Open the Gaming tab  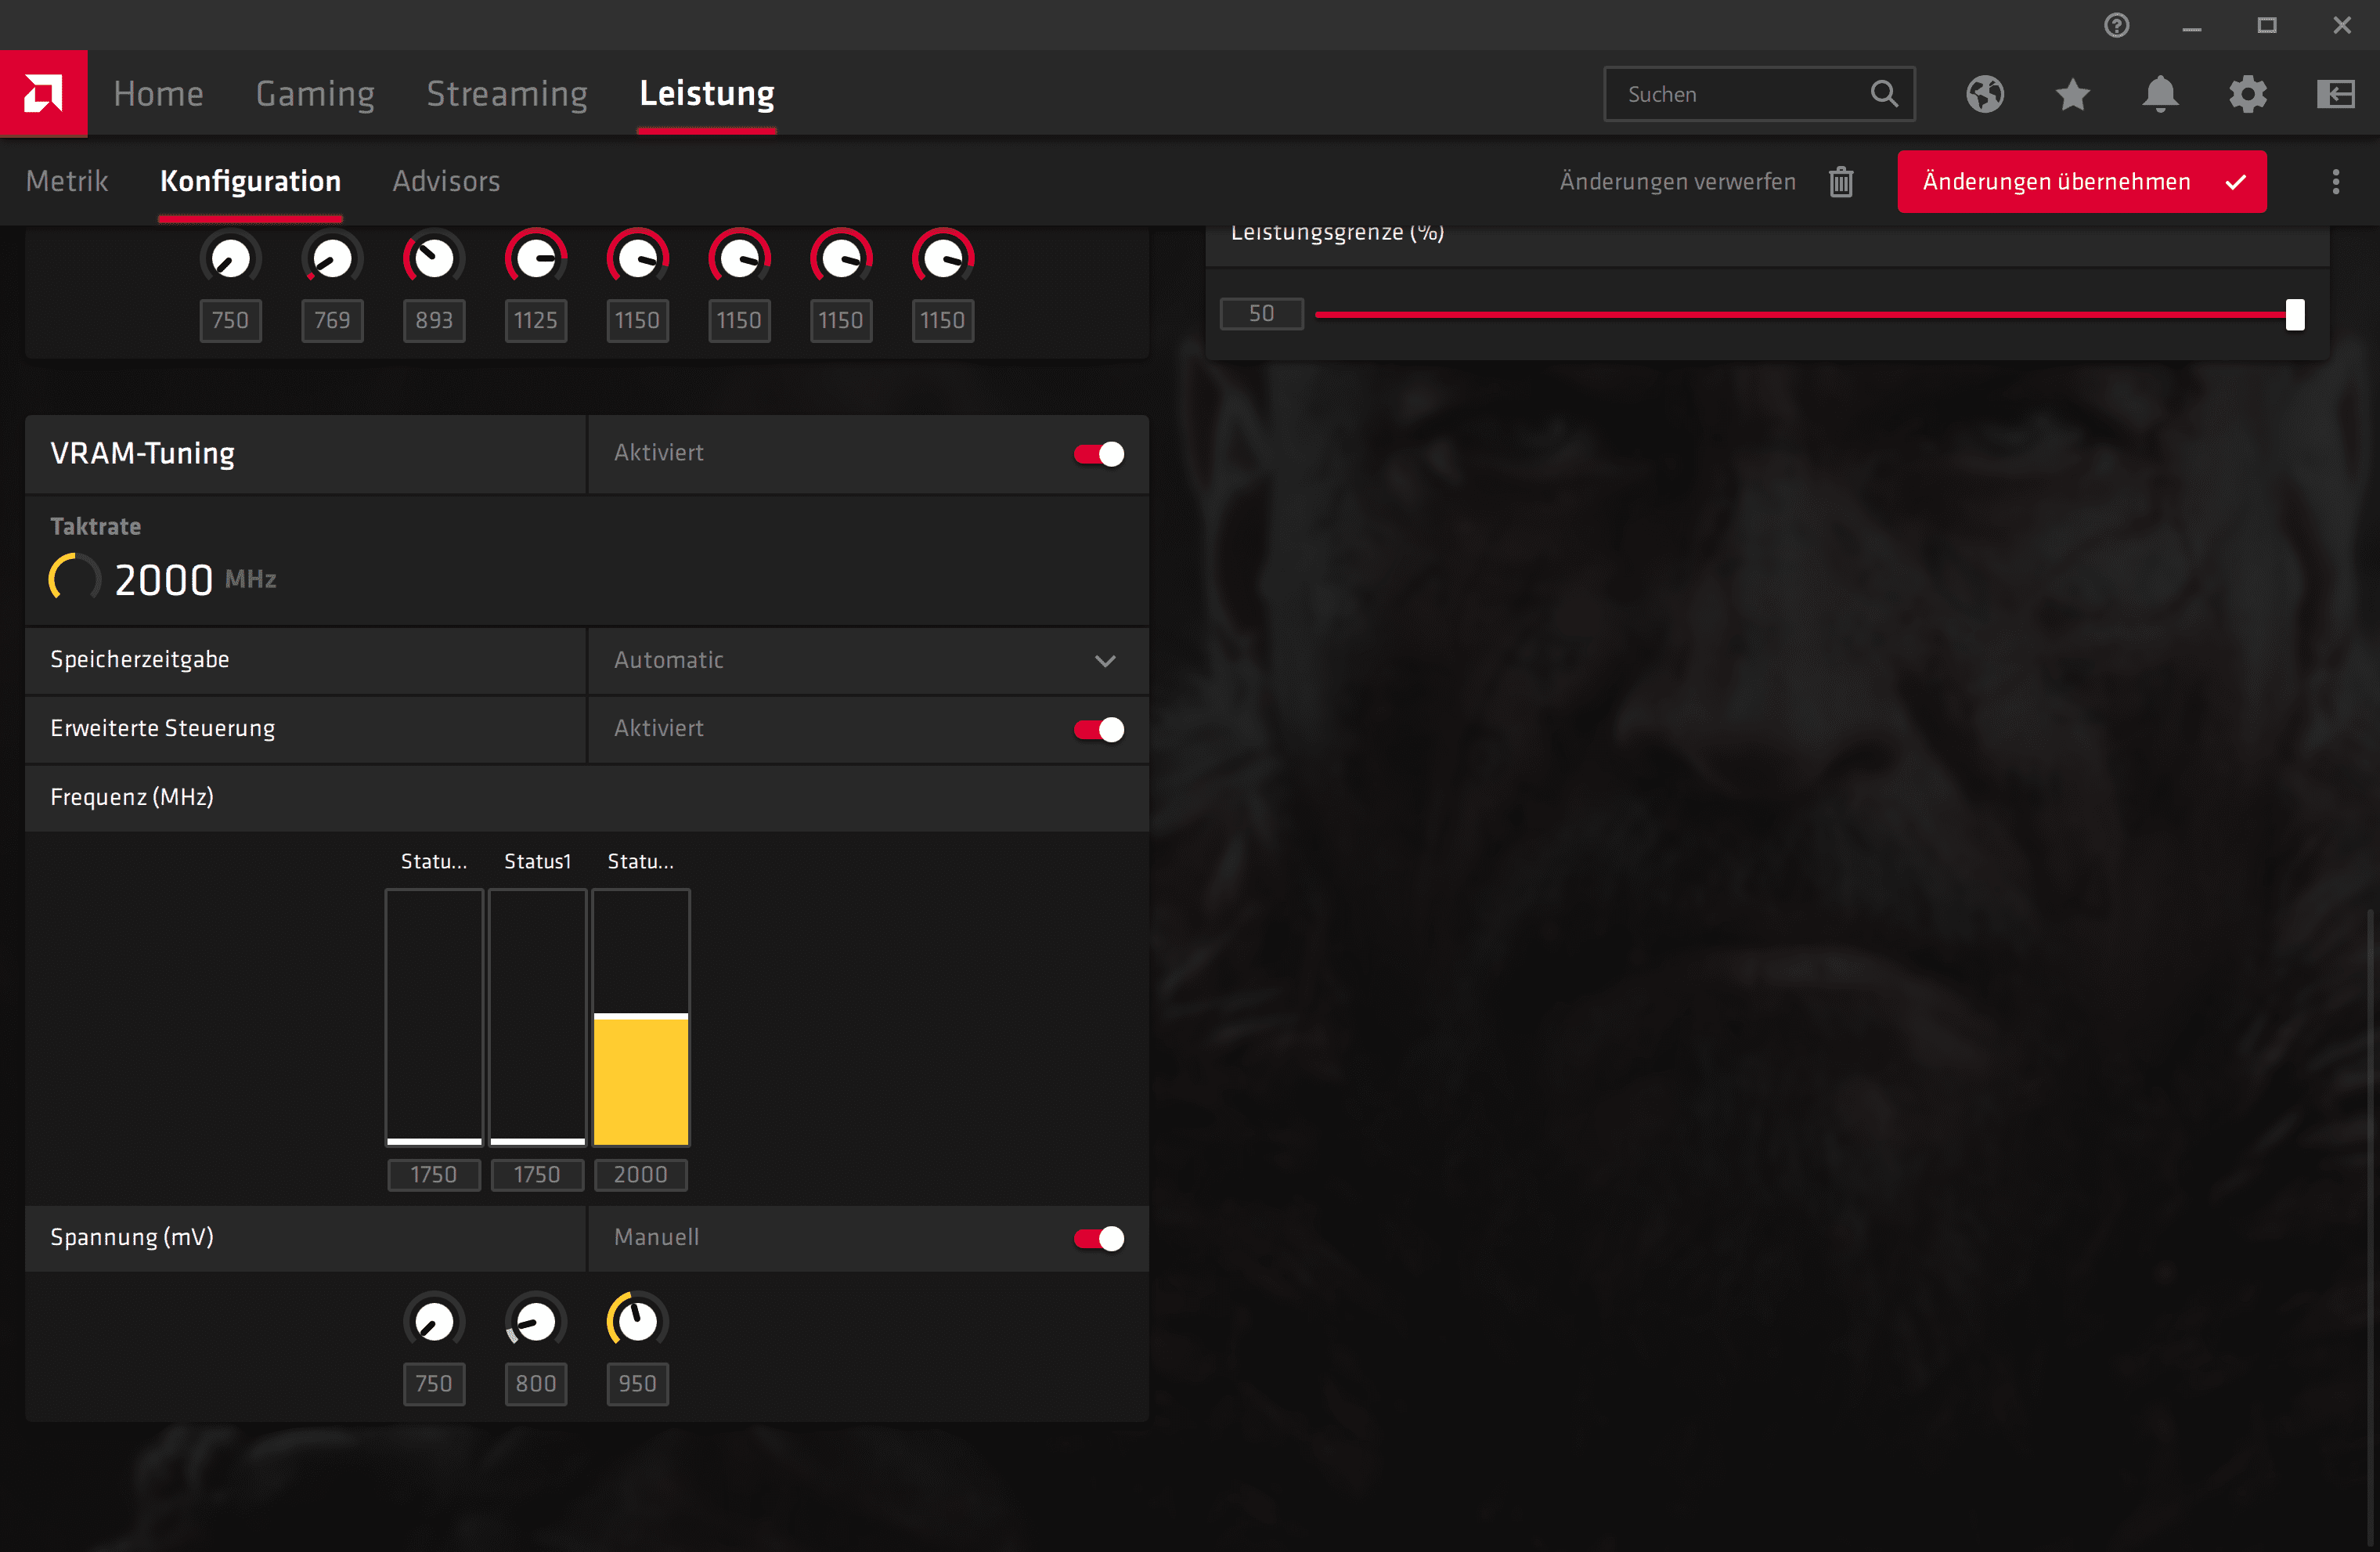pyautogui.click(x=315, y=94)
